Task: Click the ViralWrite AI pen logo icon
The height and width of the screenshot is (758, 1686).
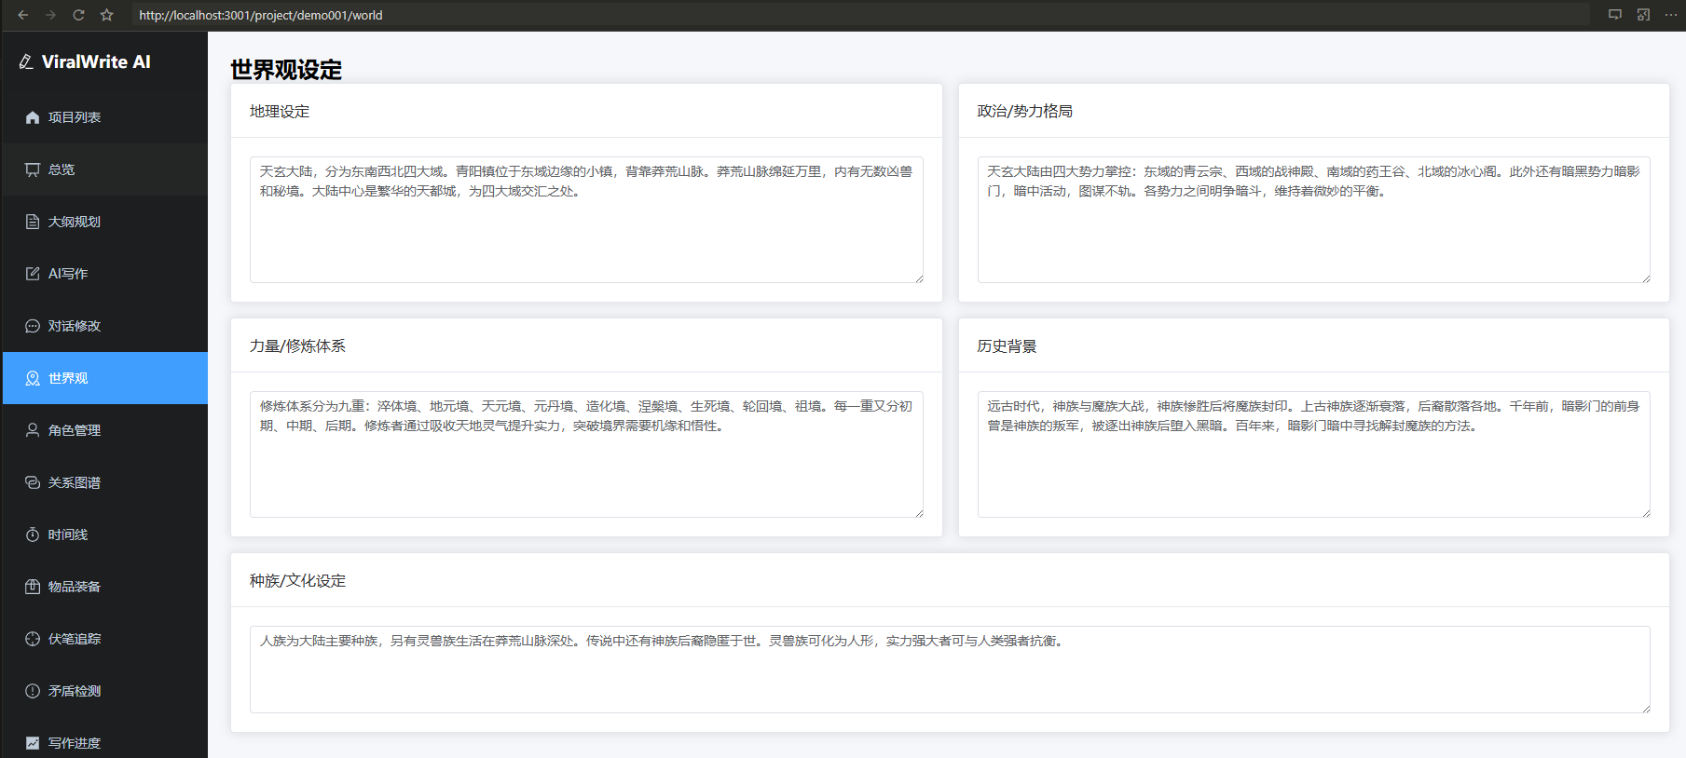Action: click(x=26, y=61)
